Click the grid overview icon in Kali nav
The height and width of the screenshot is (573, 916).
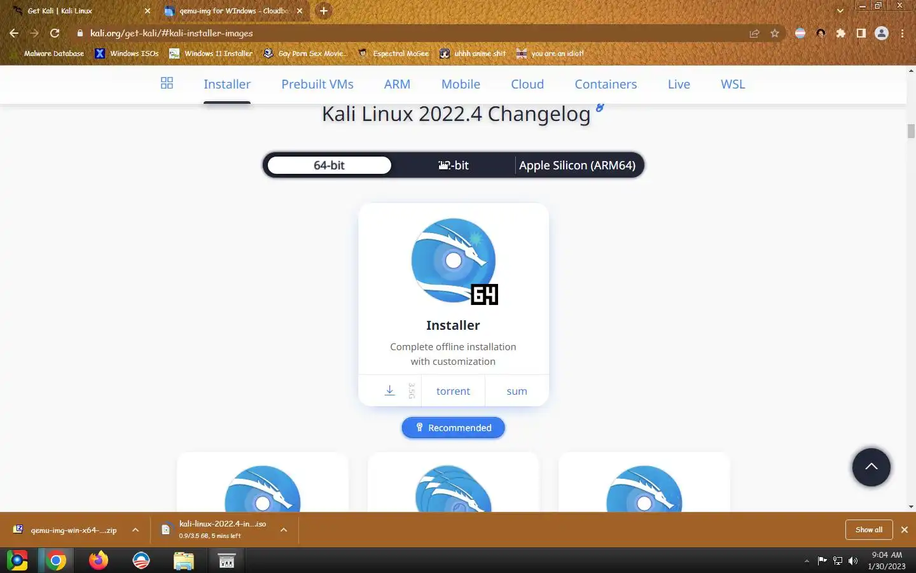[x=167, y=83]
